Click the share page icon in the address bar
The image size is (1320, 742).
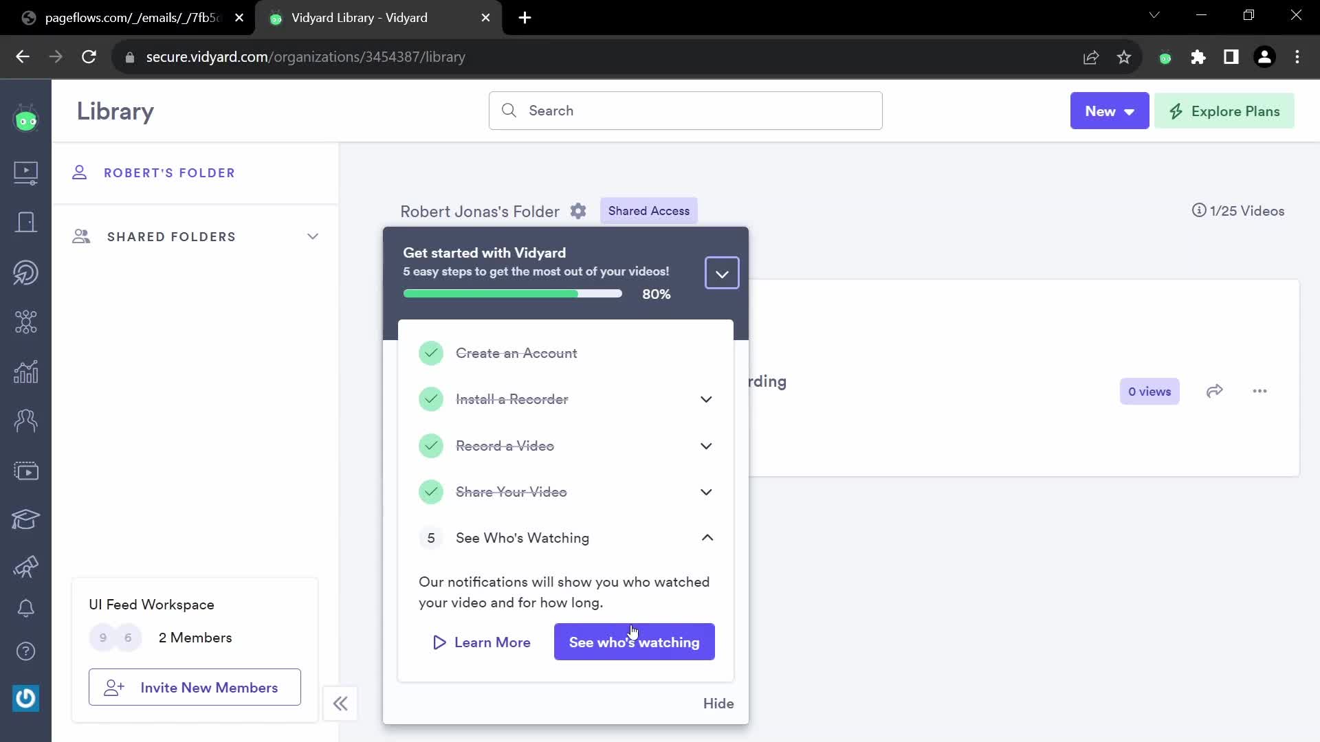(1091, 57)
